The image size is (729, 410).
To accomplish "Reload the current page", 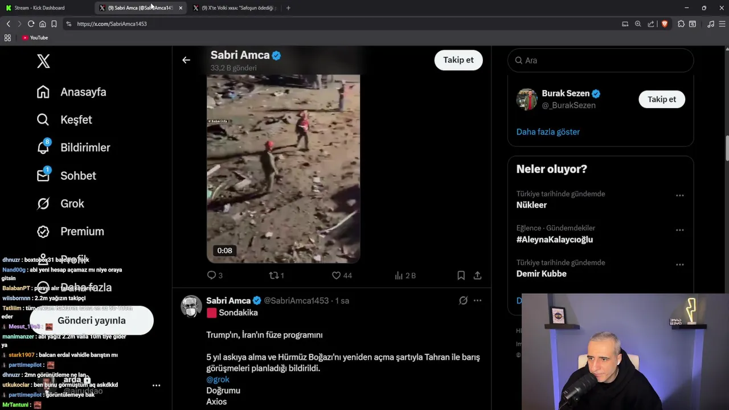I will coord(31,24).
